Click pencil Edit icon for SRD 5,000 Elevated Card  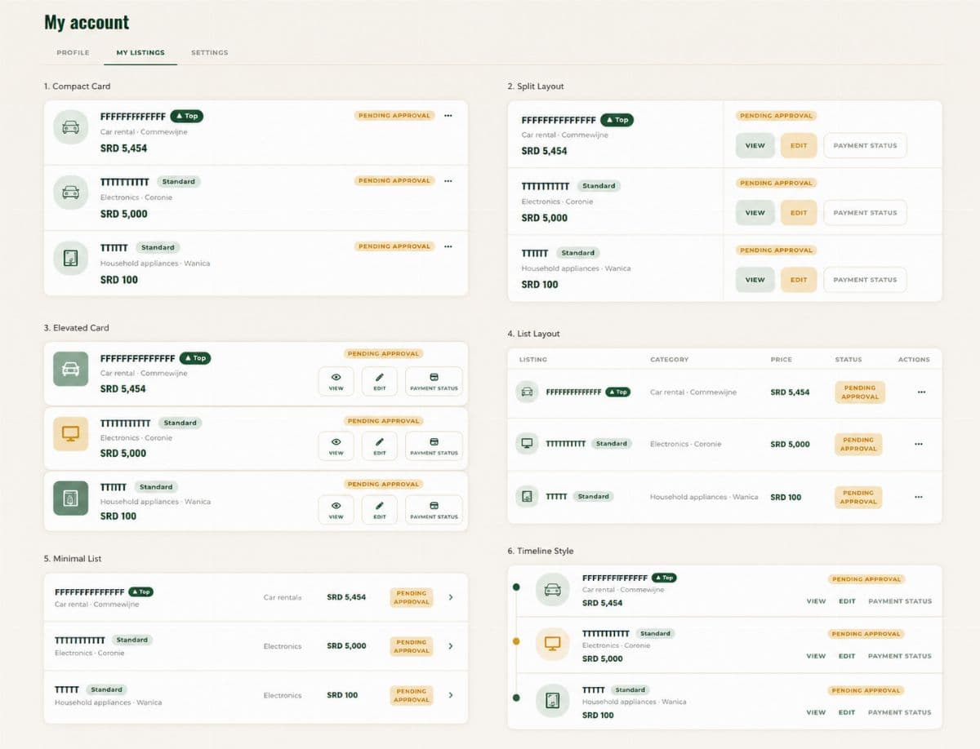[x=380, y=441]
